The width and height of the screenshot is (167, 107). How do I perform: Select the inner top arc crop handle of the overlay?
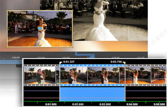click(40, 12)
